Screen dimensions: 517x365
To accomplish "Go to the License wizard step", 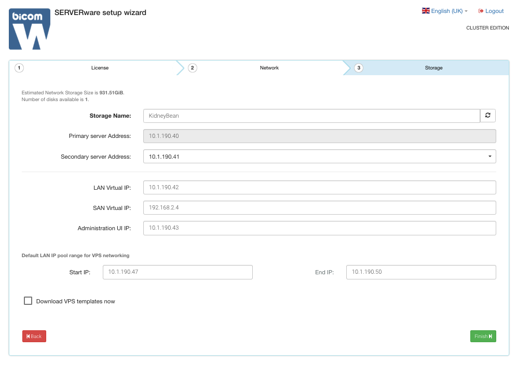I will 100,68.
